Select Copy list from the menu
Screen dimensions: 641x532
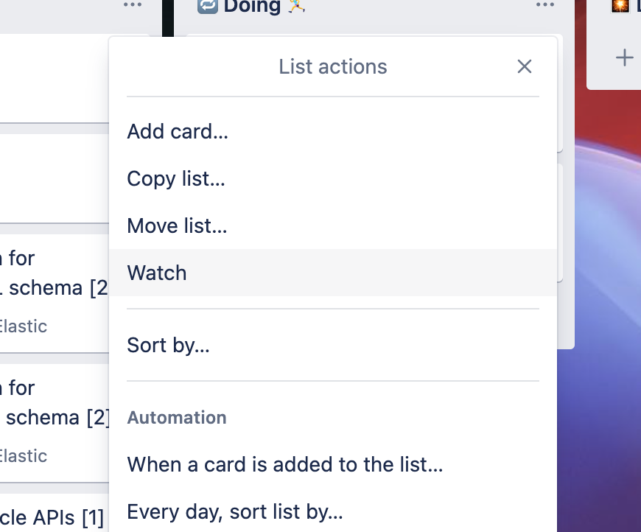tap(175, 178)
